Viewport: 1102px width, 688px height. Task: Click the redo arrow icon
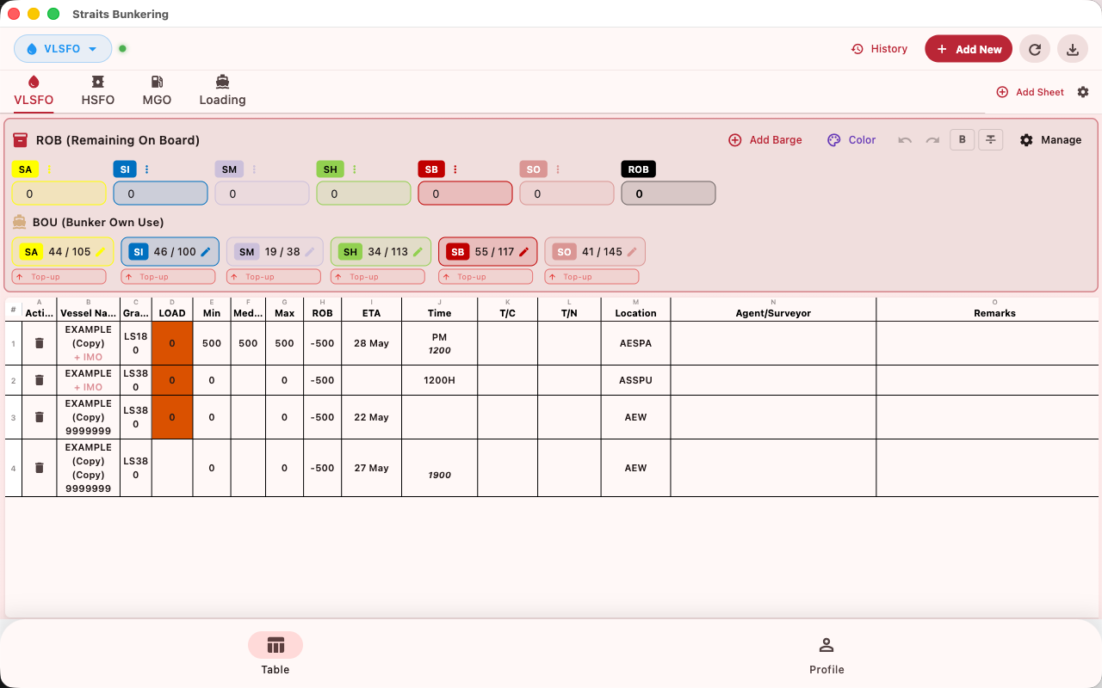932,140
